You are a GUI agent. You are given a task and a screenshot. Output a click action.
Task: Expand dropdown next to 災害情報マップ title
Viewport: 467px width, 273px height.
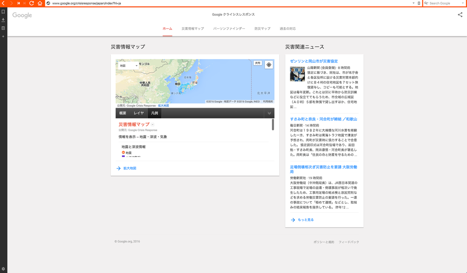point(152,125)
